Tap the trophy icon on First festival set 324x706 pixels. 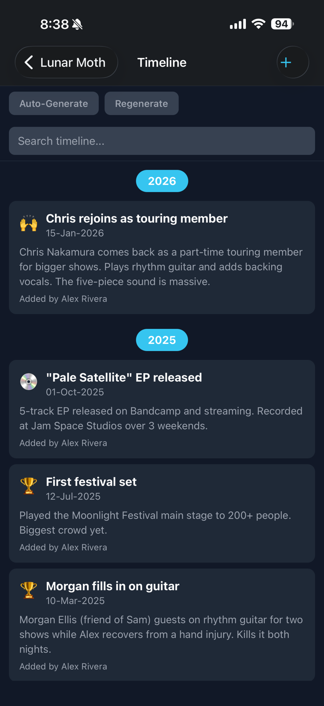(29, 486)
